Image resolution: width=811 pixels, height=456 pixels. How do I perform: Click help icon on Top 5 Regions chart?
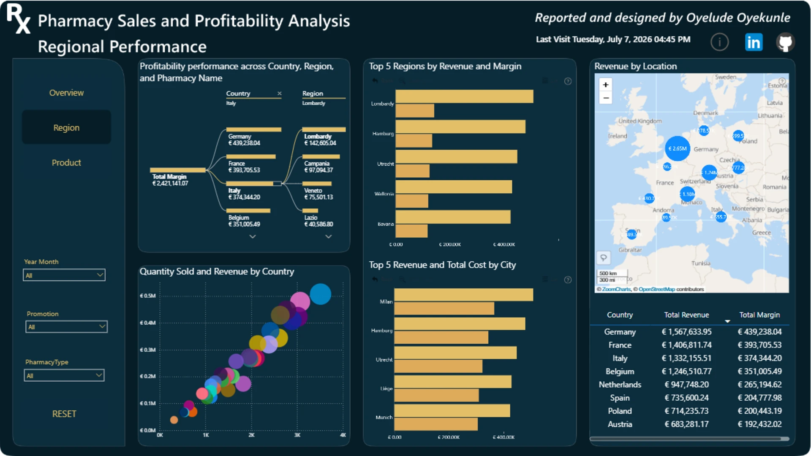click(568, 81)
